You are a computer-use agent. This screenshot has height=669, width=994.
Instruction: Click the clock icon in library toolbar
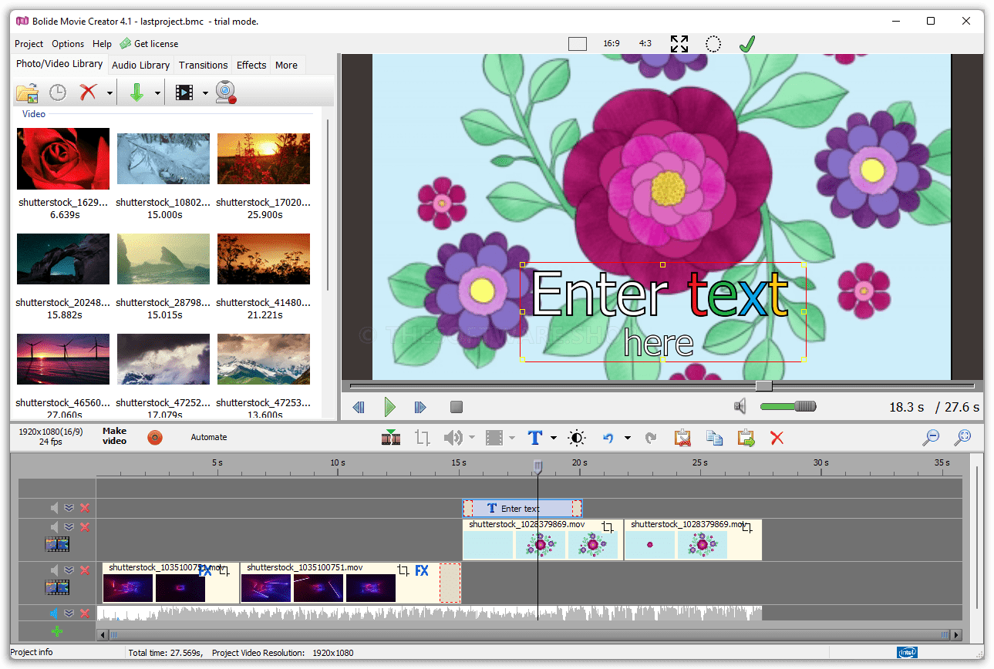click(x=58, y=92)
